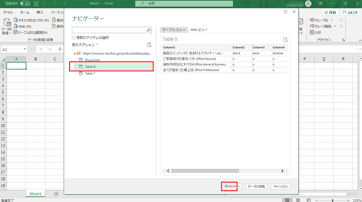Toggle the AutoSave switch in title bar
The height and width of the screenshot is (202, 362).
point(25,4)
